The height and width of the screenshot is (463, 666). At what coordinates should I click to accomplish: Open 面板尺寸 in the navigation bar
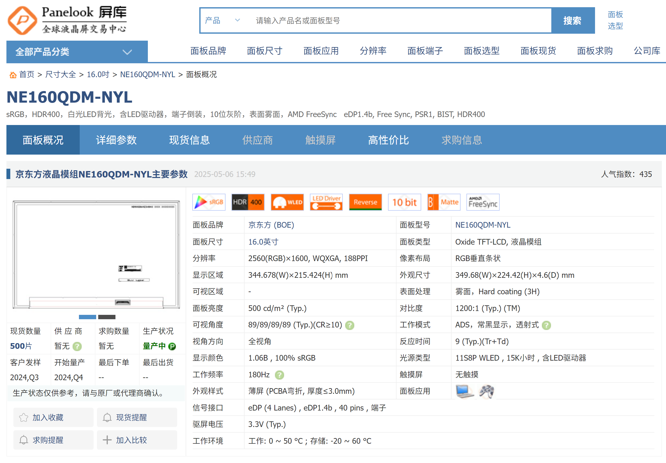(x=264, y=51)
